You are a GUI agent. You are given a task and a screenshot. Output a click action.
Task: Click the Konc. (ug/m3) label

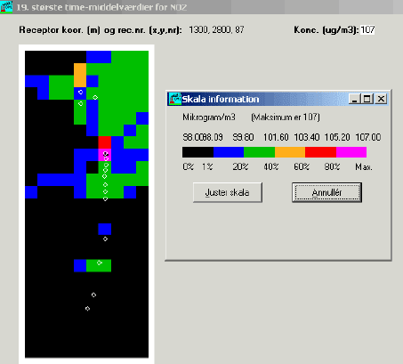326,30
